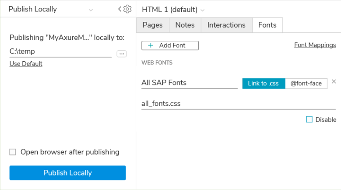
Task: Click the Use Default link
Action: point(26,63)
